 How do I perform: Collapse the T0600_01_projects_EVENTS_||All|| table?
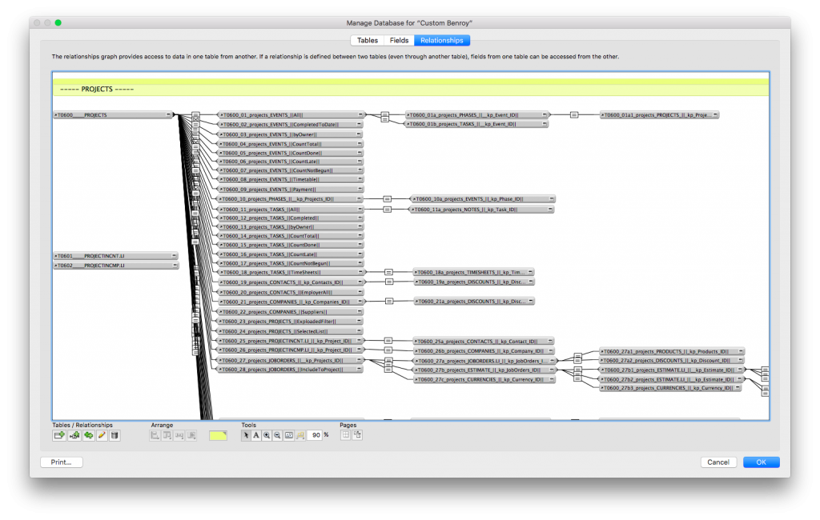click(x=360, y=115)
